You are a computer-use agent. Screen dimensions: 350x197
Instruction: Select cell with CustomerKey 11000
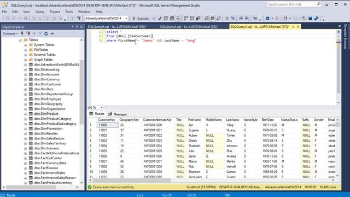[x=108, y=125]
